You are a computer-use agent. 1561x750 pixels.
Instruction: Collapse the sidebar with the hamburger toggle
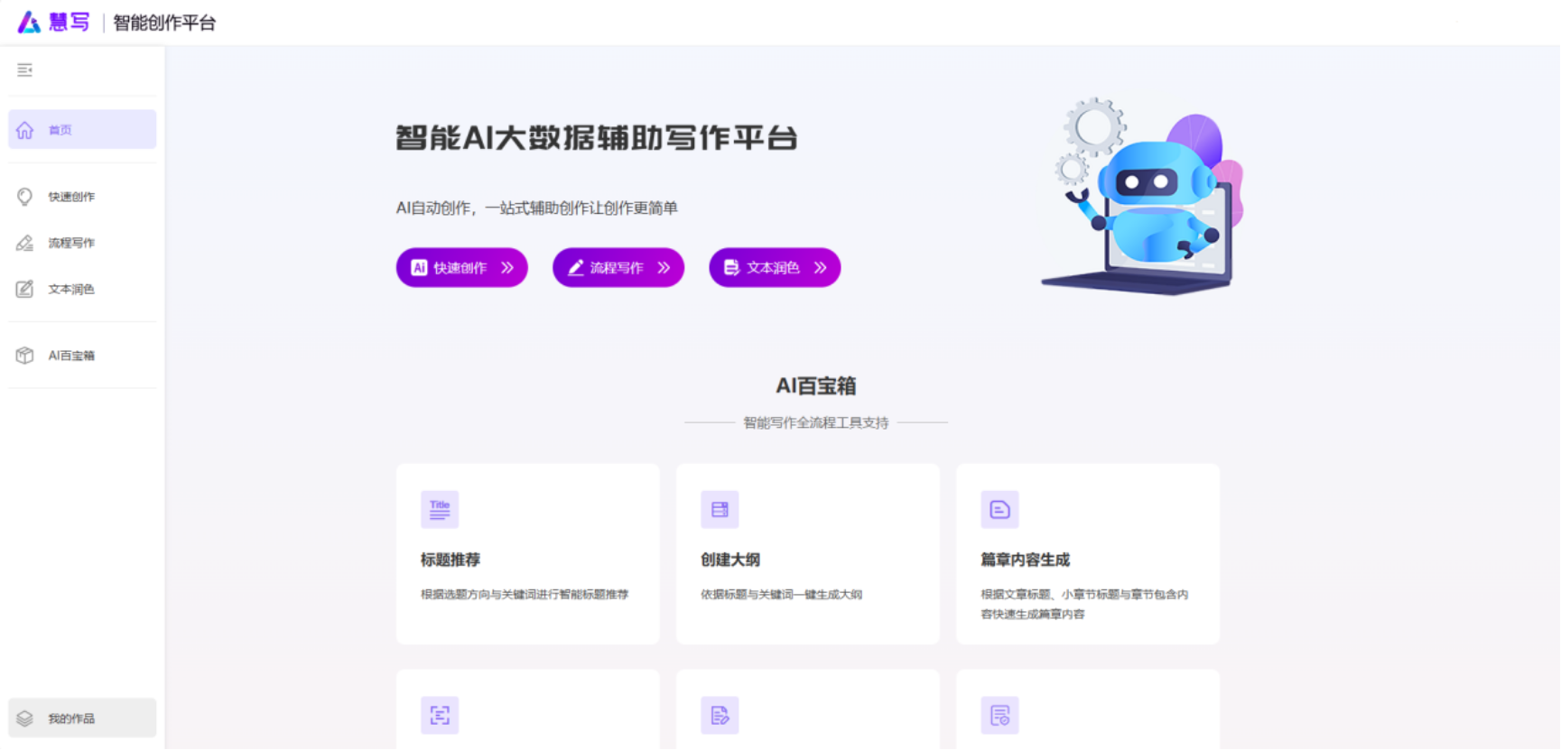click(24, 70)
